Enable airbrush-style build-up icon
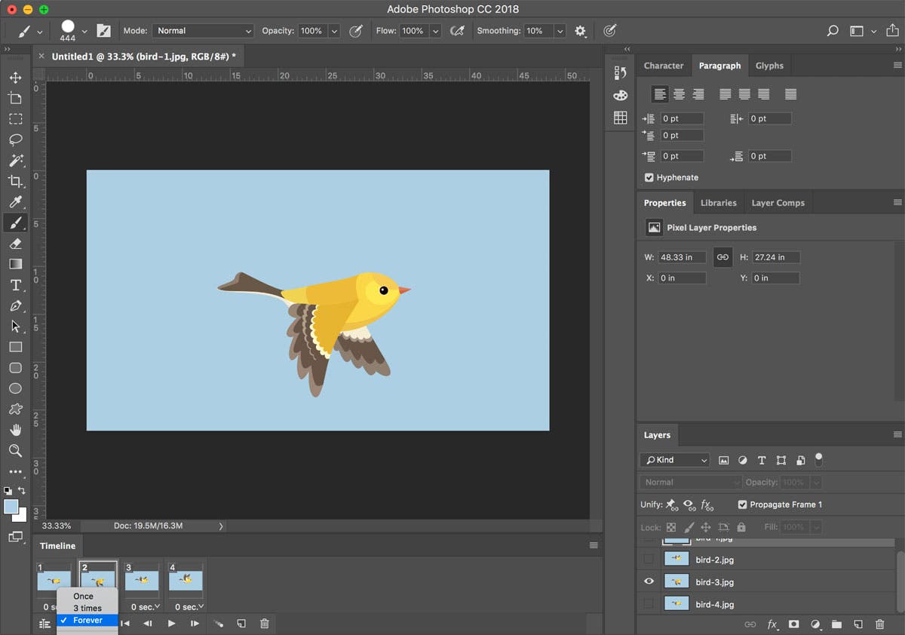This screenshot has height=635, width=905. [457, 31]
